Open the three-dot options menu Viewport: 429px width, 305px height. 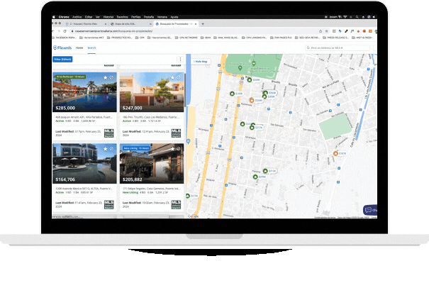click(180, 60)
